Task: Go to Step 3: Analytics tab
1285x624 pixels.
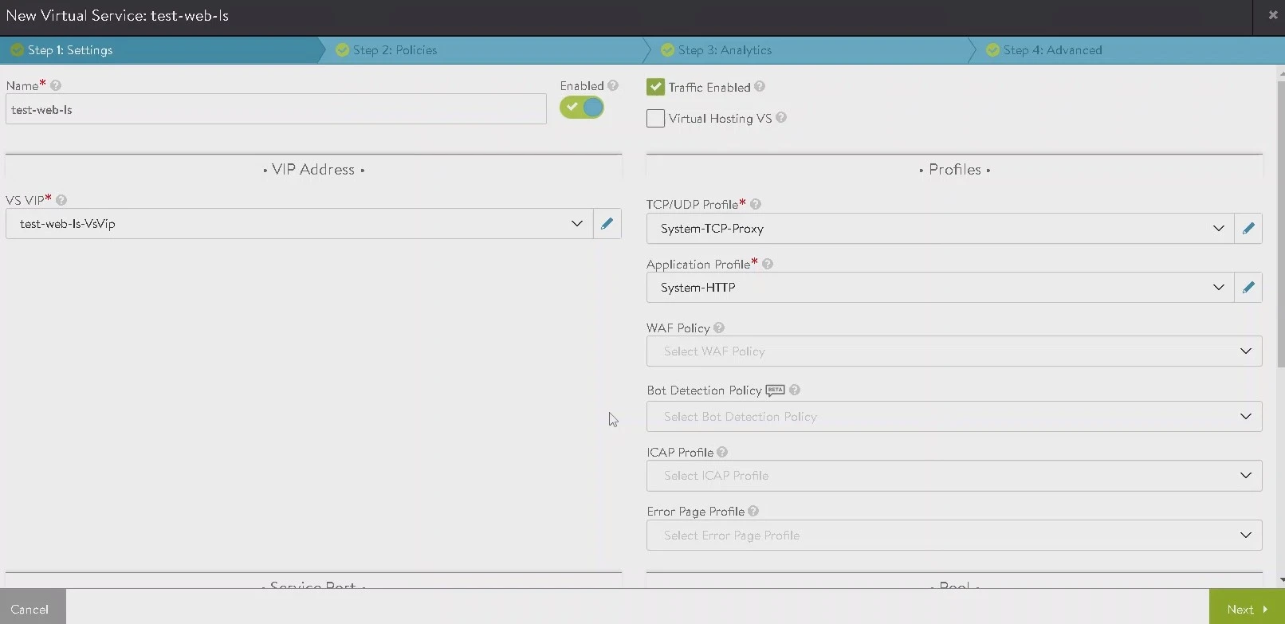Action: tap(810, 50)
